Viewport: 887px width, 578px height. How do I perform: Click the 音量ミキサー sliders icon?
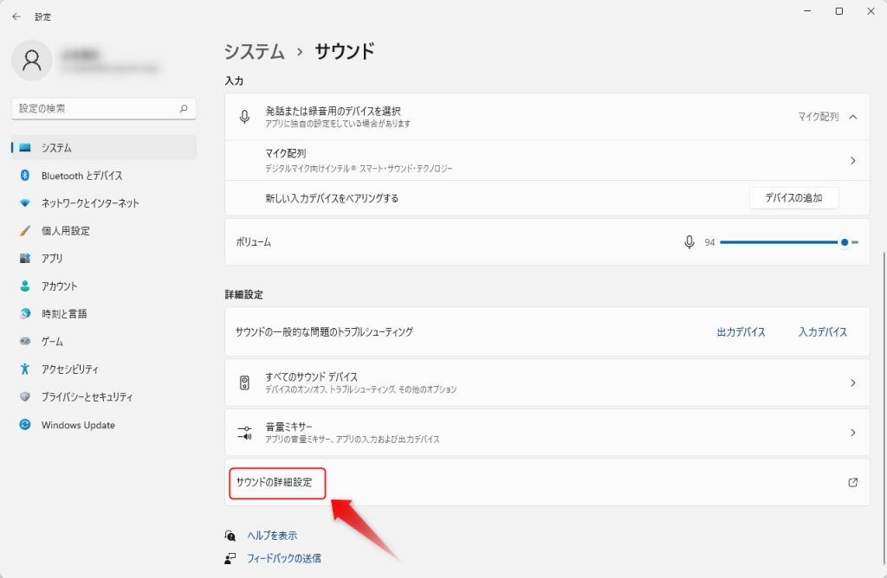click(x=244, y=433)
